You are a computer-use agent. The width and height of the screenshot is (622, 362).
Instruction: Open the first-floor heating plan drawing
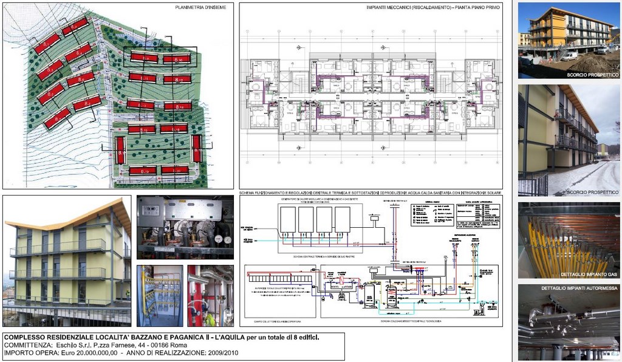(x=371, y=96)
